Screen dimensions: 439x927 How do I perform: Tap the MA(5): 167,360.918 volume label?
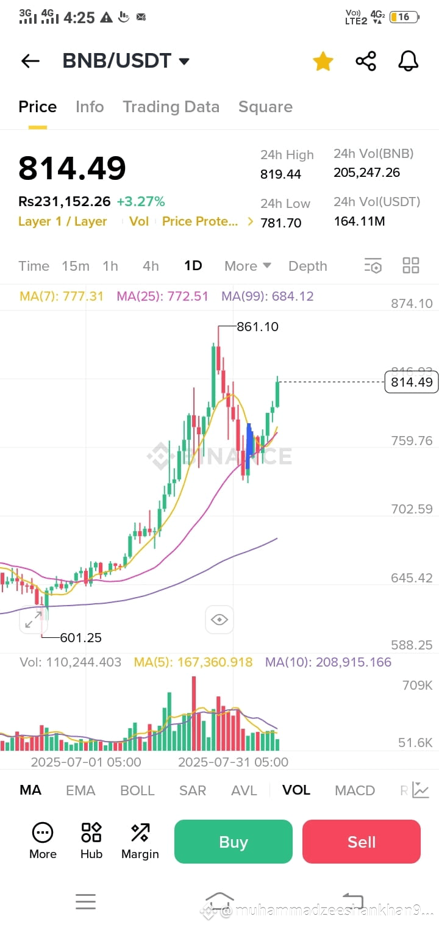(193, 662)
